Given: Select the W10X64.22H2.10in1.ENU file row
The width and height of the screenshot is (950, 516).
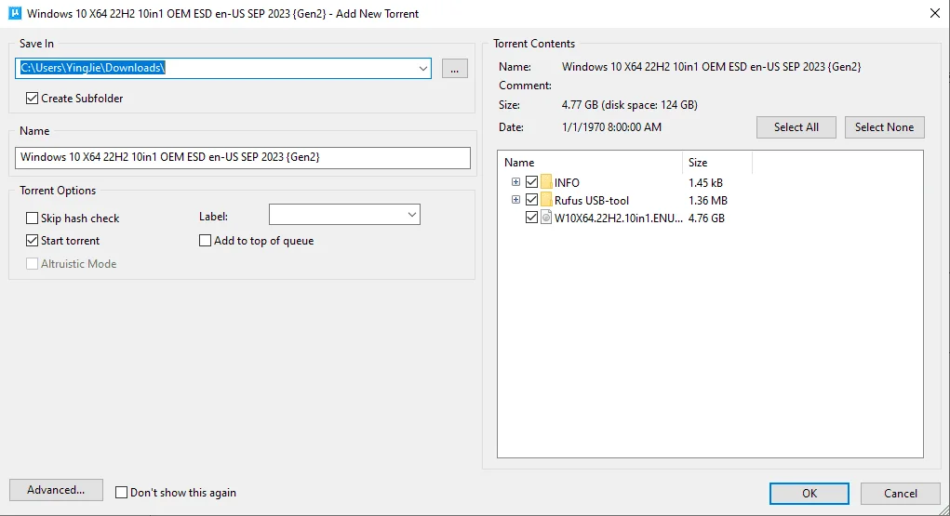Looking at the screenshot, I should coord(619,218).
